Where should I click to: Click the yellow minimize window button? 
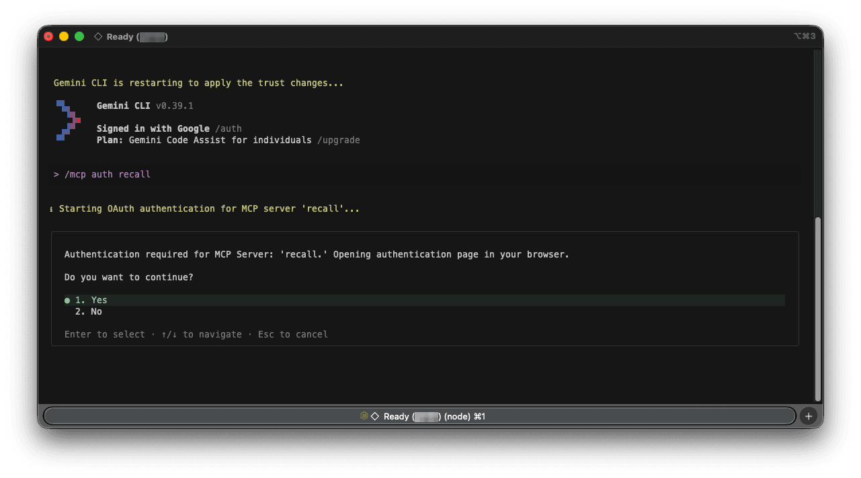coord(64,36)
